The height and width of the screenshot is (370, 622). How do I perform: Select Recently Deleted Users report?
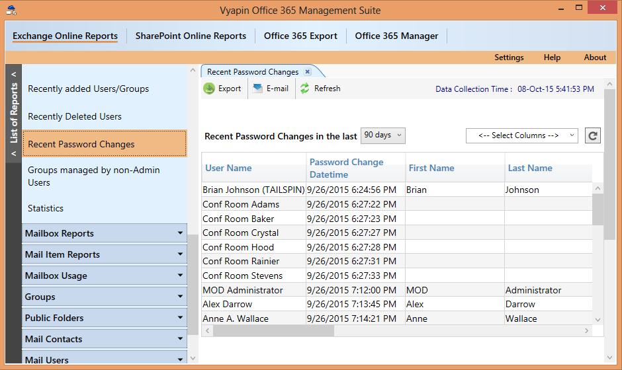coord(75,116)
